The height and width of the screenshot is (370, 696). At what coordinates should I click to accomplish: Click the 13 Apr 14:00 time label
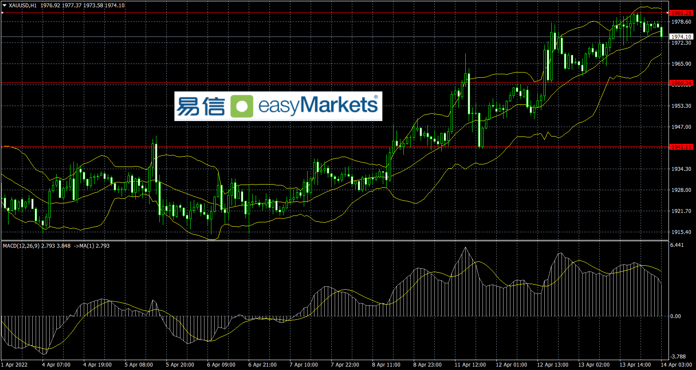[635, 365]
